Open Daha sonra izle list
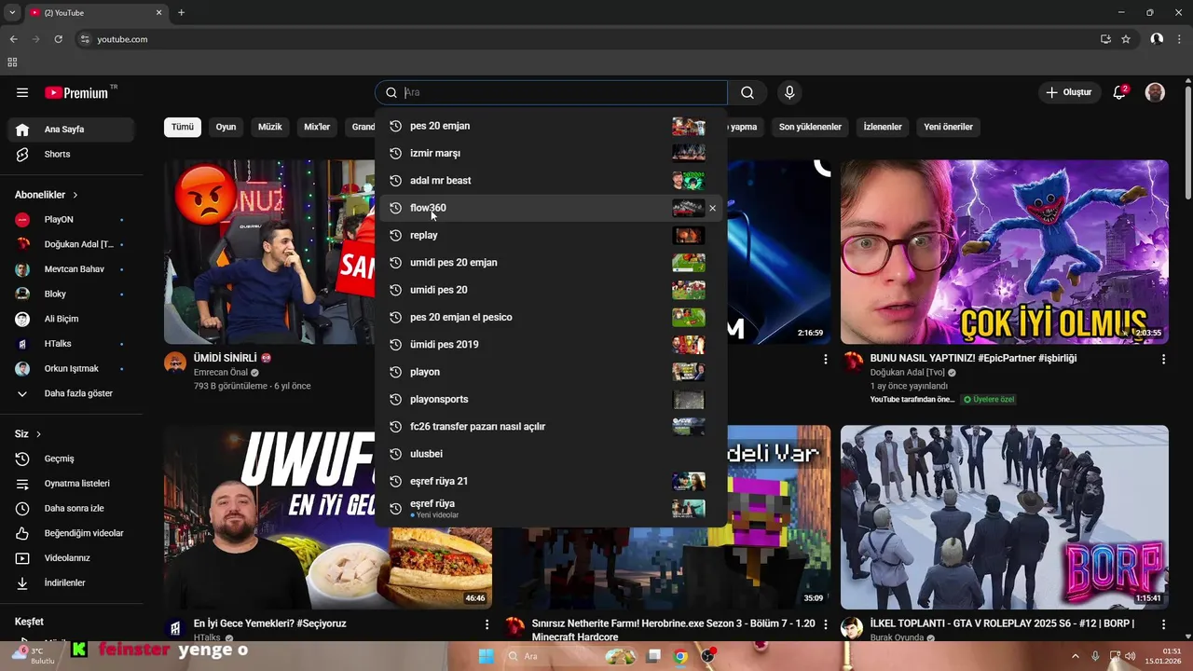 pos(73,508)
